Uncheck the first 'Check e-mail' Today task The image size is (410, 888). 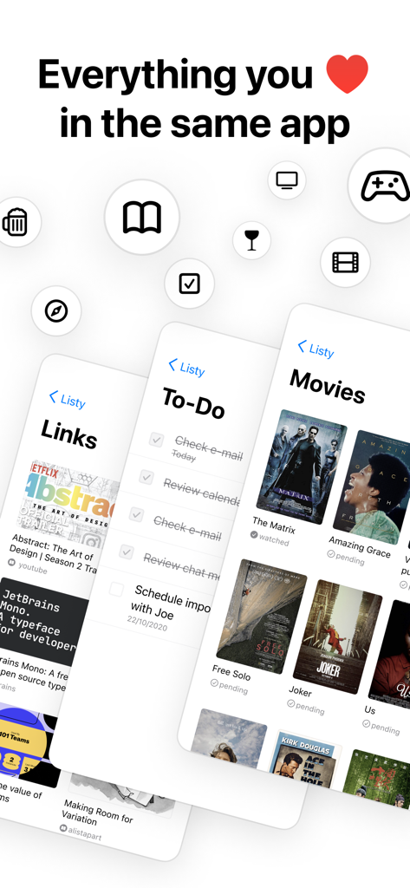[156, 440]
